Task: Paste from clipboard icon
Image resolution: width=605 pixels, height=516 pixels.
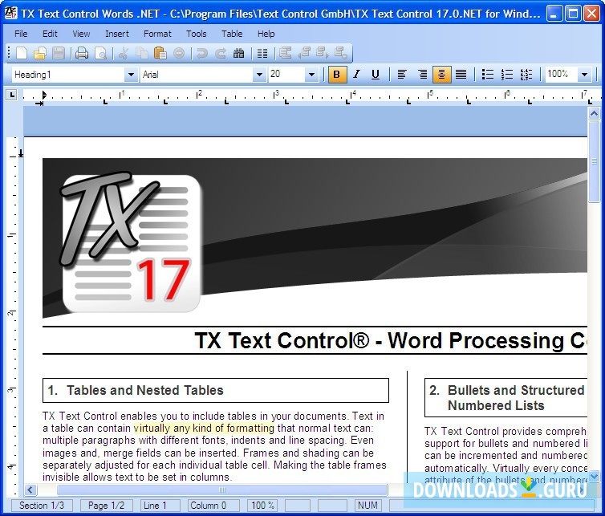Action: pyautogui.click(x=160, y=53)
